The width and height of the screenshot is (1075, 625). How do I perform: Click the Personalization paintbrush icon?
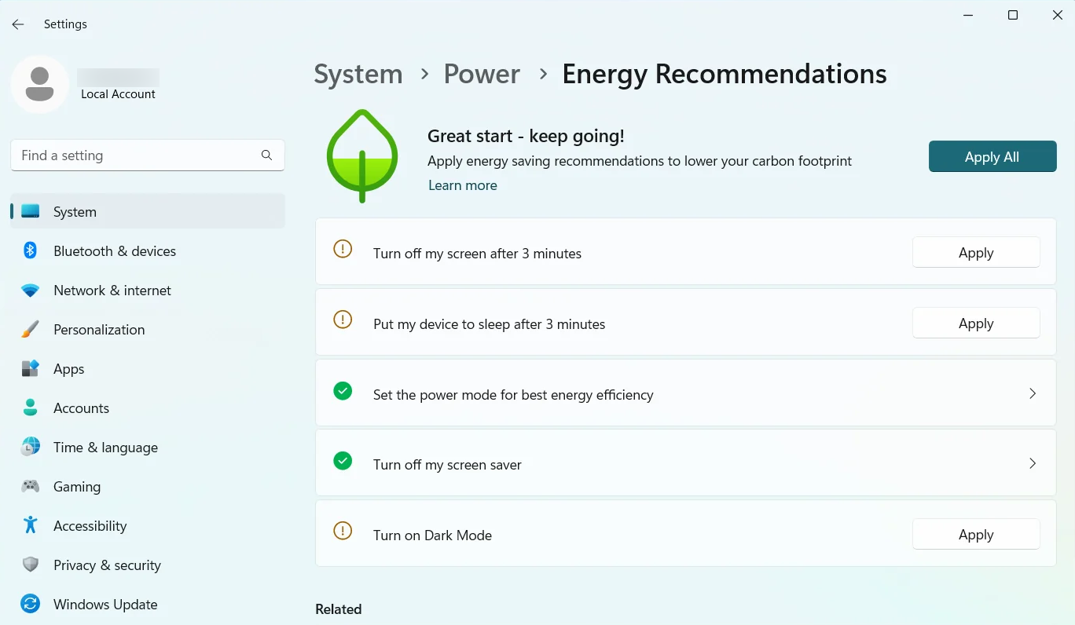30,330
